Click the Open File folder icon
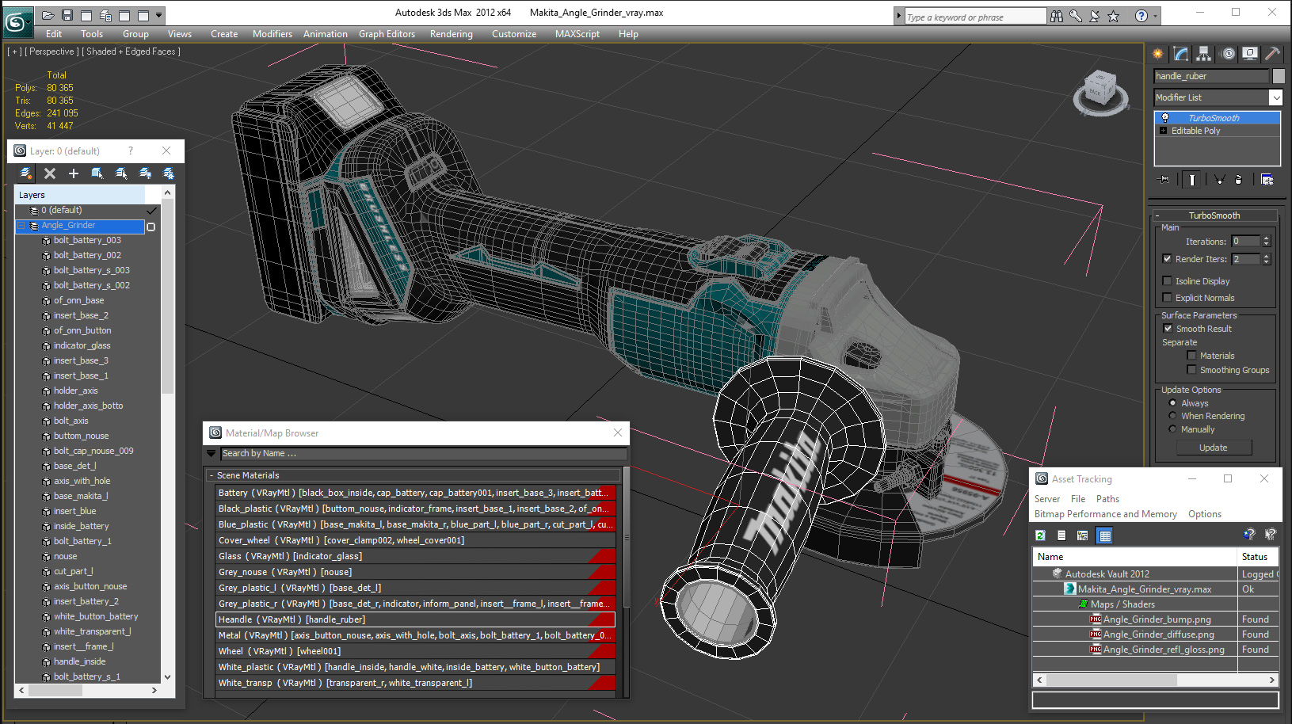The height and width of the screenshot is (724, 1292). pos(48,15)
